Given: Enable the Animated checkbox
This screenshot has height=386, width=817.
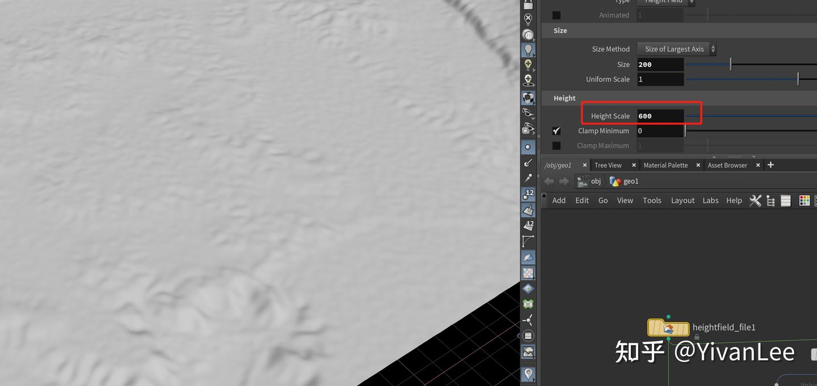Looking at the screenshot, I should 557,15.
